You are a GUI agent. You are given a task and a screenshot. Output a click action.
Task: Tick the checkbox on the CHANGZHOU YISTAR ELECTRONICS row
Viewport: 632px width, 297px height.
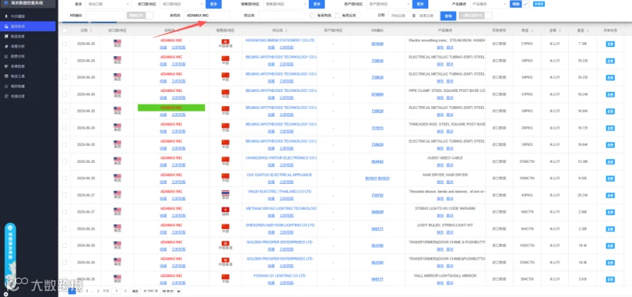[x=65, y=161]
